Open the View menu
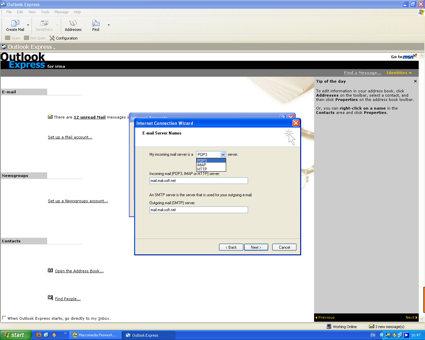 32,12
